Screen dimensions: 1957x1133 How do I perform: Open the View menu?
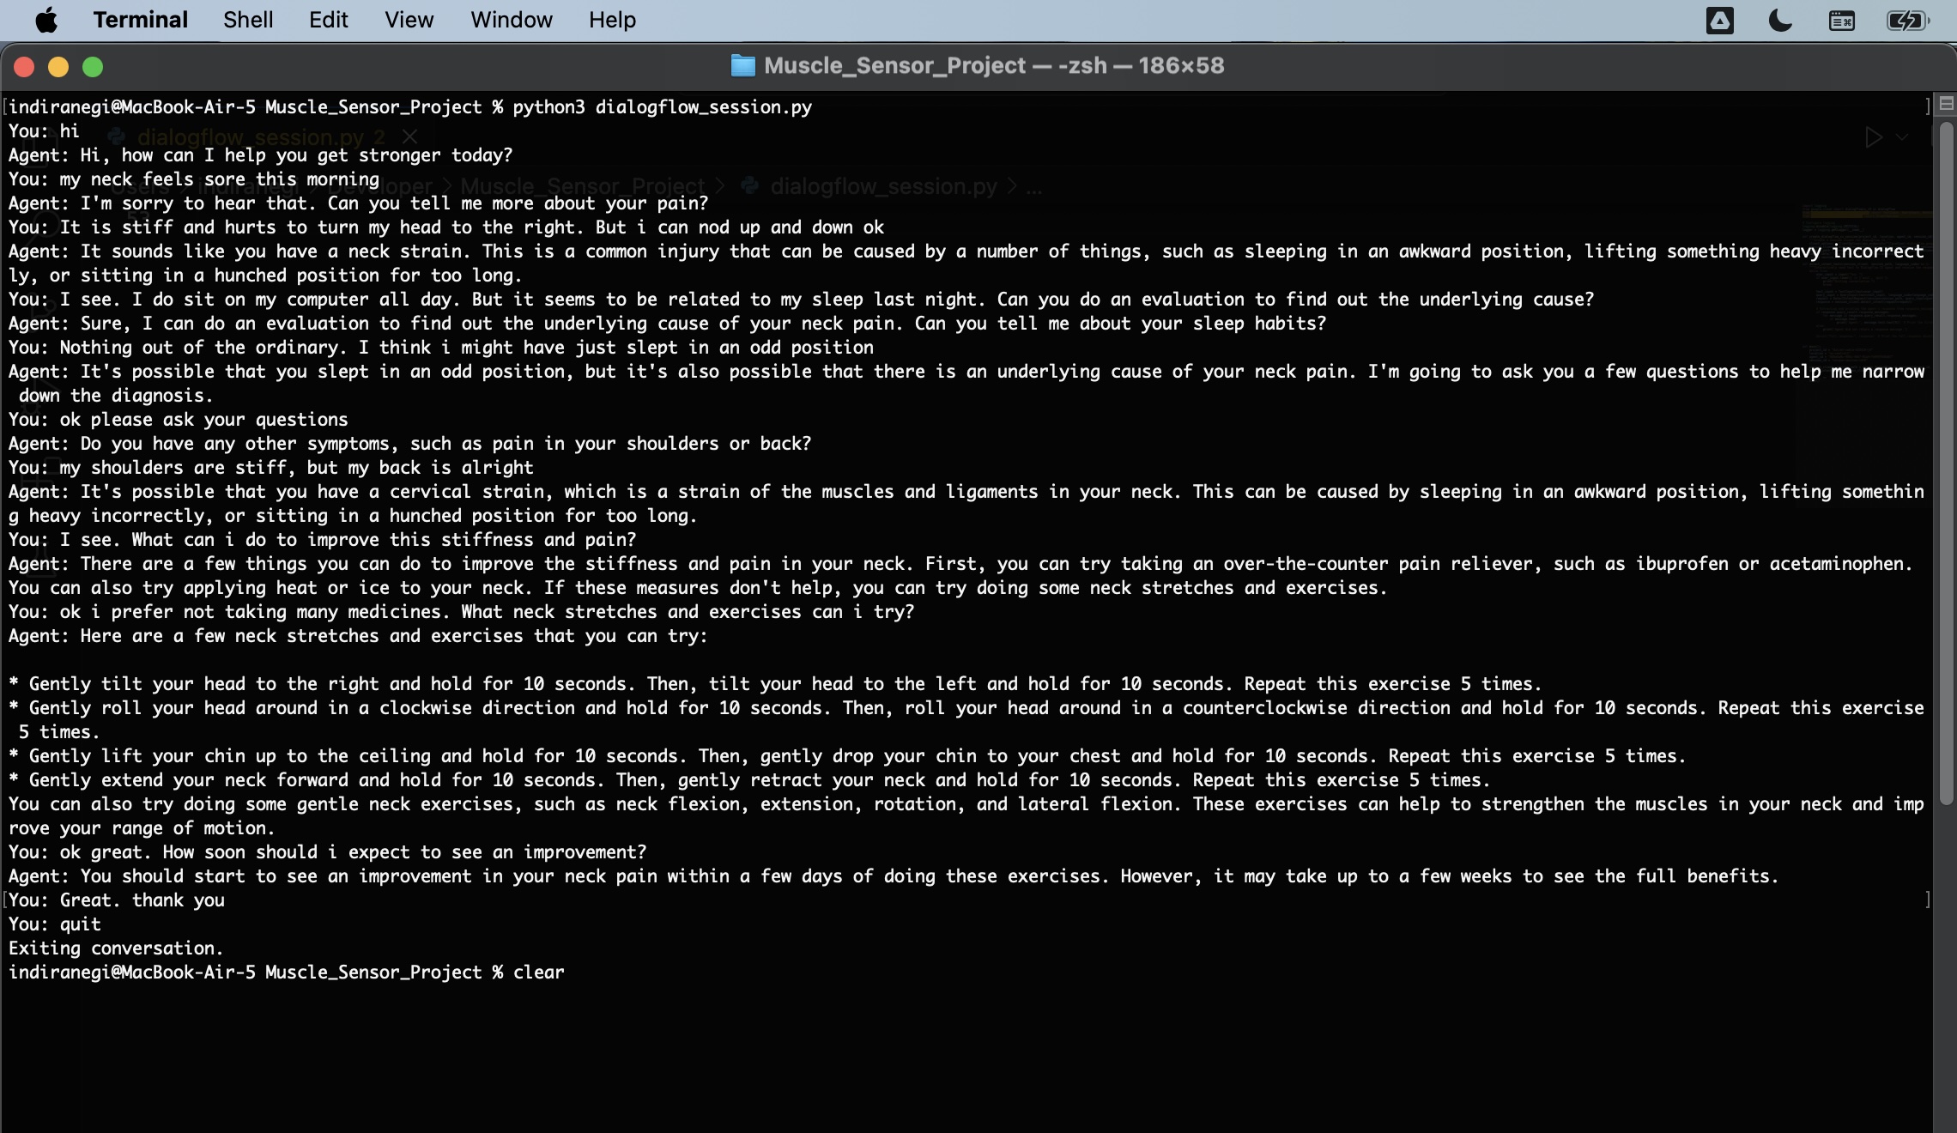click(409, 20)
